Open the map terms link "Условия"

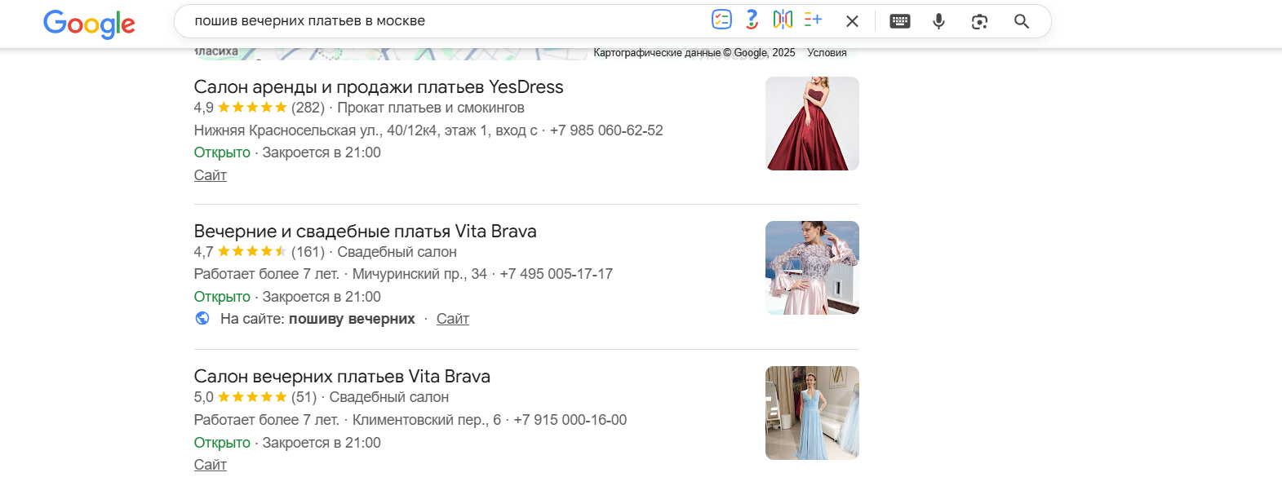[x=827, y=53]
